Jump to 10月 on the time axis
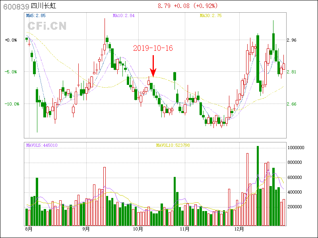 click(138, 229)
